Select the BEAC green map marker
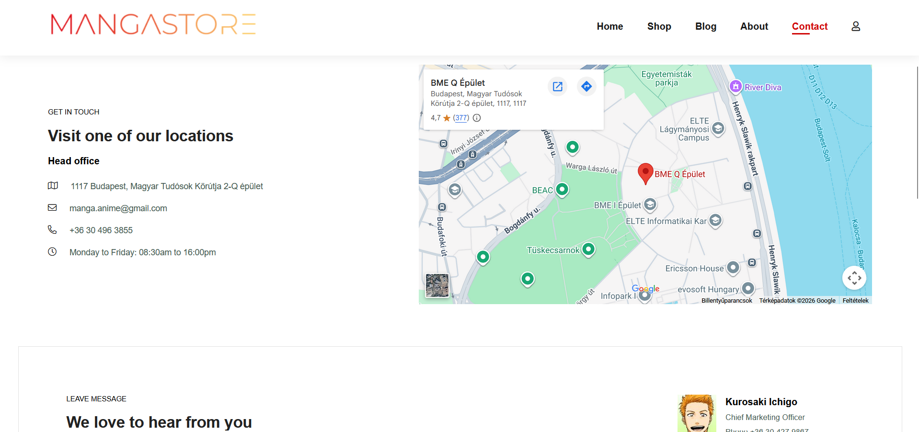This screenshot has height=432, width=919. click(562, 190)
